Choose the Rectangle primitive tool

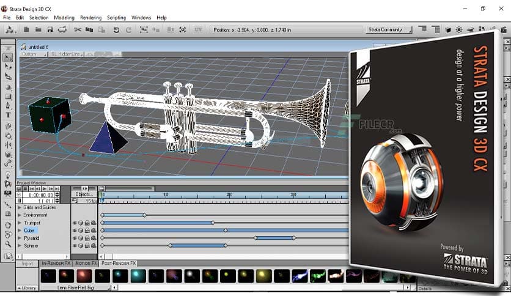tap(8, 97)
